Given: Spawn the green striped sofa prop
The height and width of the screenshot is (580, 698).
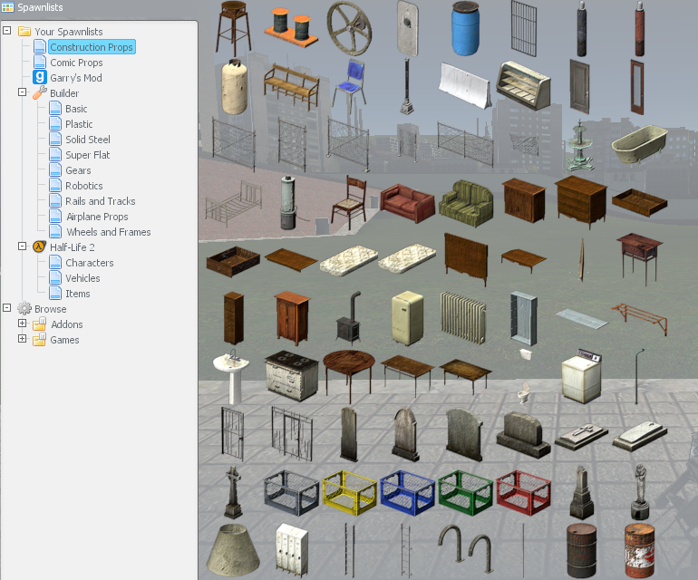Looking at the screenshot, I should click(466, 203).
